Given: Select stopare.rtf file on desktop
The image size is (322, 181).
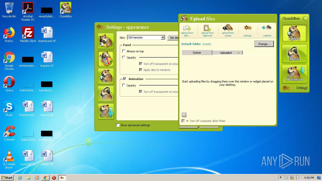Looking at the screenshot, I should coord(47,59).
